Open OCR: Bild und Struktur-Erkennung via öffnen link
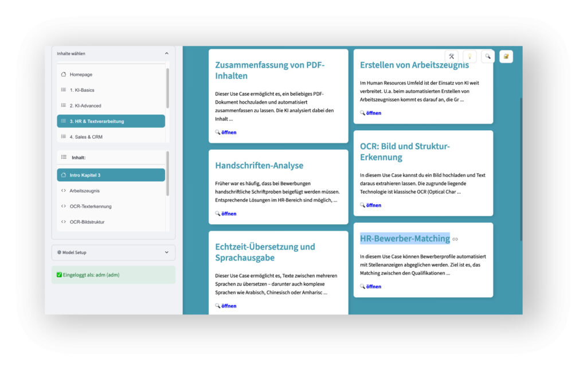 point(374,205)
